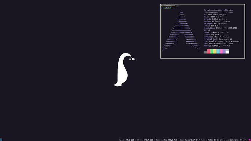Click the workspace 1 indicator in i3bar
Viewport: 251px width, 141px height.
pos(1,140)
